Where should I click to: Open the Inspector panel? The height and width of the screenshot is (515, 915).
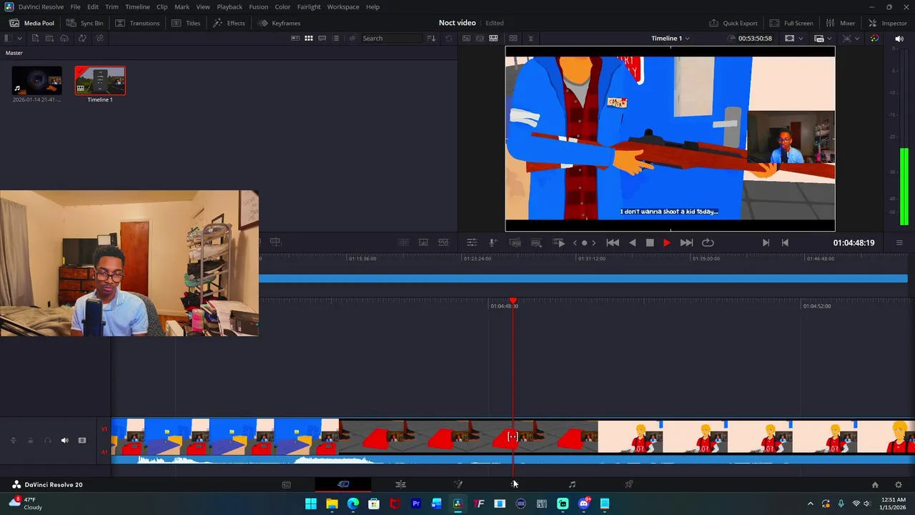887,23
